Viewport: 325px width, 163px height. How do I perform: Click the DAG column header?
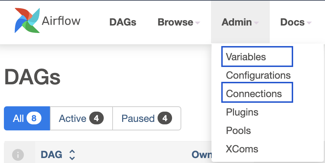click(51, 155)
